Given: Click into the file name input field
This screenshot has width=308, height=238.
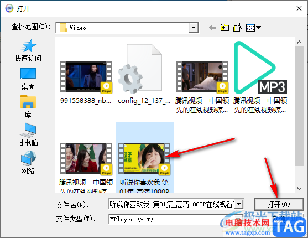Looking at the screenshot, I should coord(172,204).
